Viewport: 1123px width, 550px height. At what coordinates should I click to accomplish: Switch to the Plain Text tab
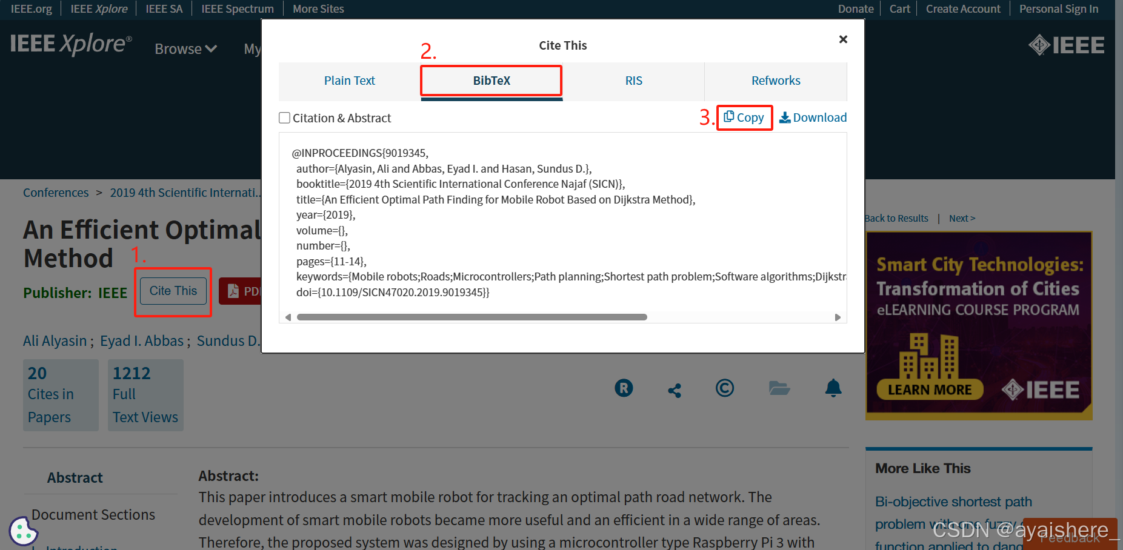(x=349, y=81)
